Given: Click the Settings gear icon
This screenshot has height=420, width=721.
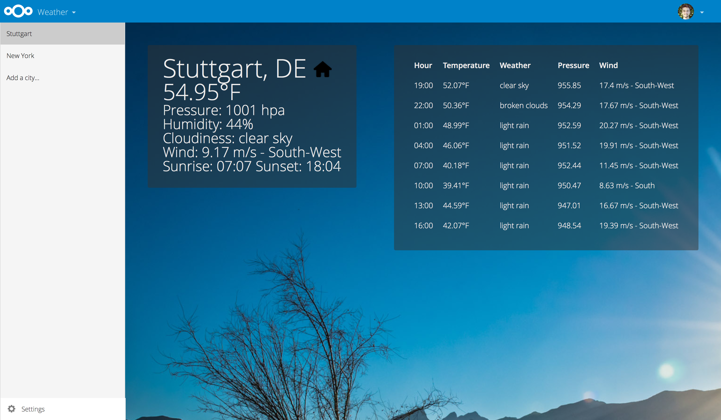Looking at the screenshot, I should point(12,408).
